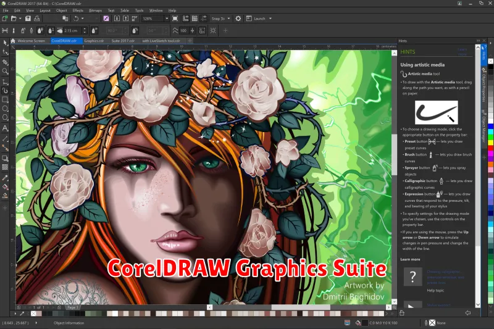The width and height of the screenshot is (494, 329).
Task: Expand the Snap To dropdown
Action: coord(228,19)
